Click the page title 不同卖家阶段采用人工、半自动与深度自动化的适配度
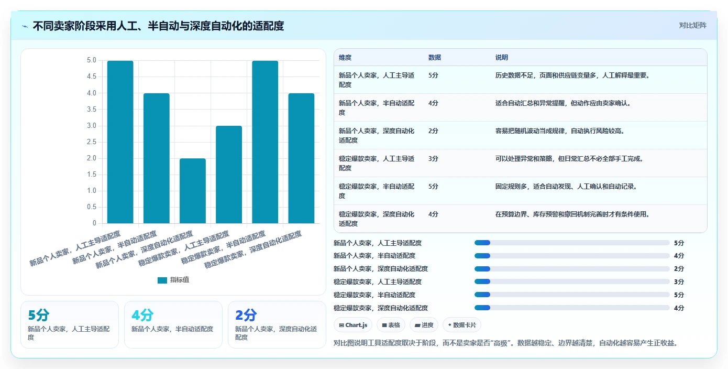The image size is (728, 369). click(x=158, y=26)
